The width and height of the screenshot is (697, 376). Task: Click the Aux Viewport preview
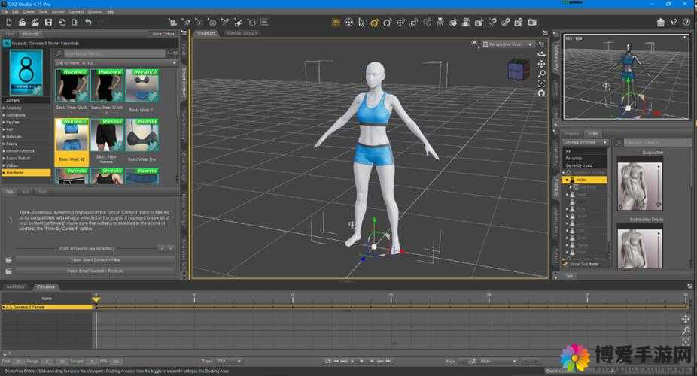626,77
